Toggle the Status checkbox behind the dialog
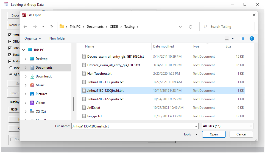 pos(10,35)
